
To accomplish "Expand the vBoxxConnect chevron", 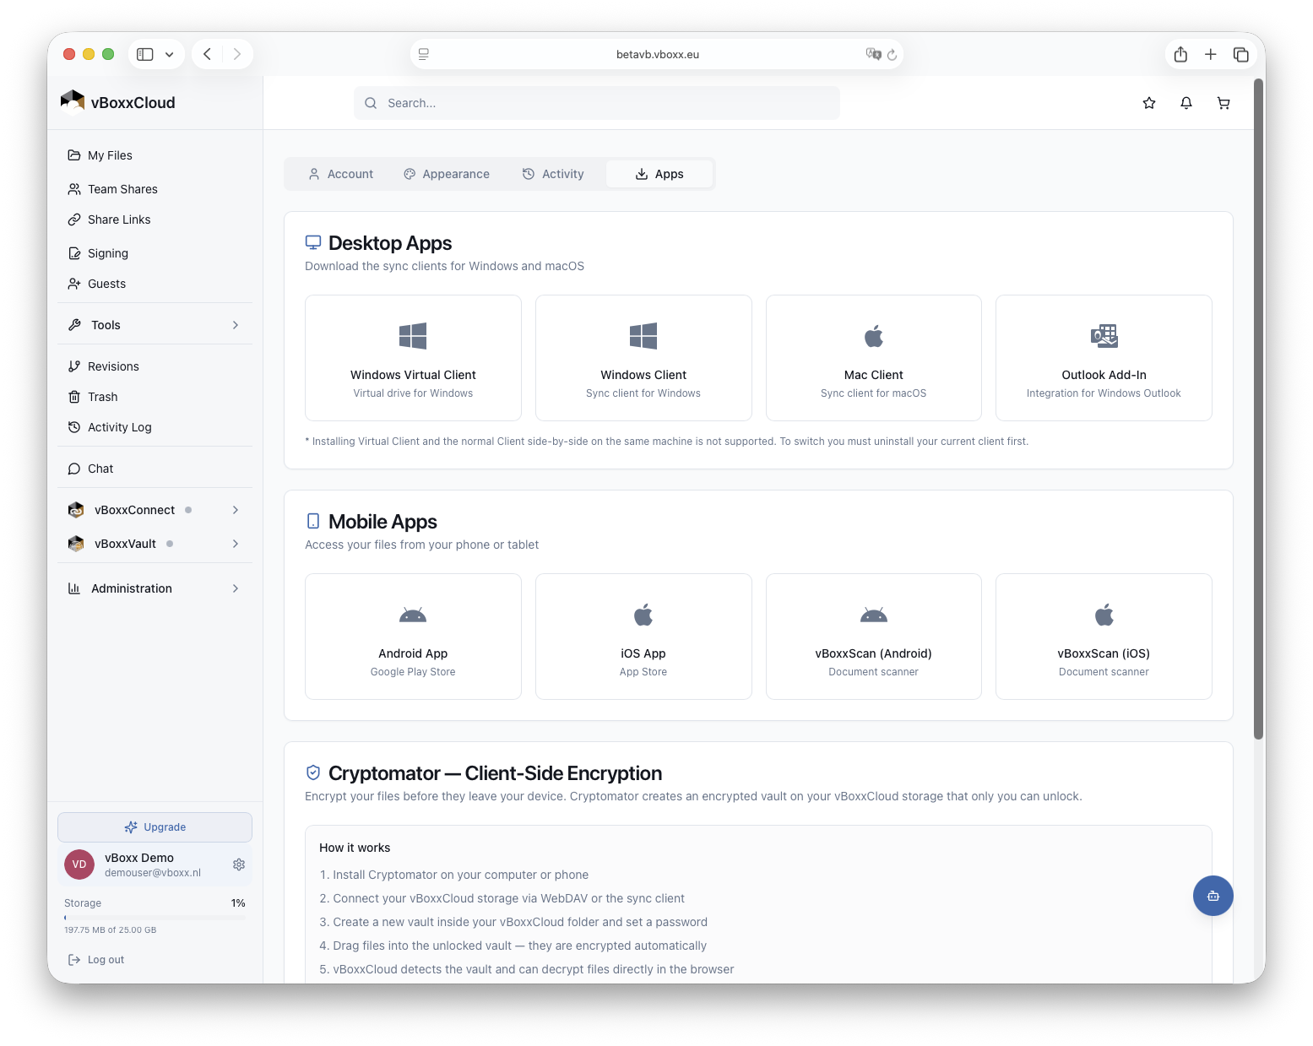I will (236, 510).
